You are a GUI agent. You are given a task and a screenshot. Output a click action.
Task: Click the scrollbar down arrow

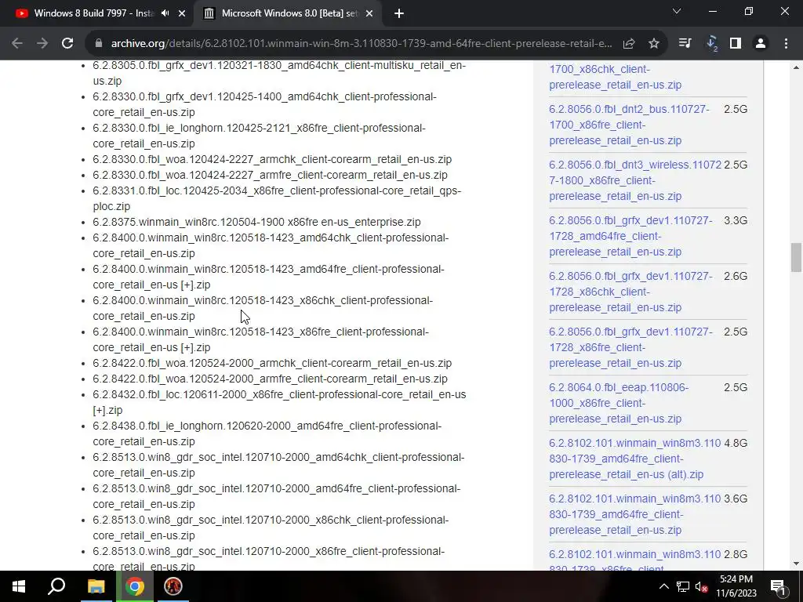coord(796,564)
